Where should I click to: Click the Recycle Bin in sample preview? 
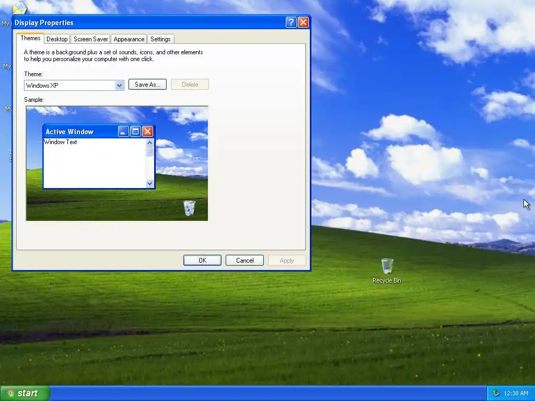tap(189, 208)
